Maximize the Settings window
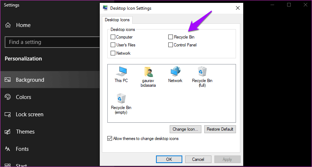The image size is (312, 167). tap(289, 5)
